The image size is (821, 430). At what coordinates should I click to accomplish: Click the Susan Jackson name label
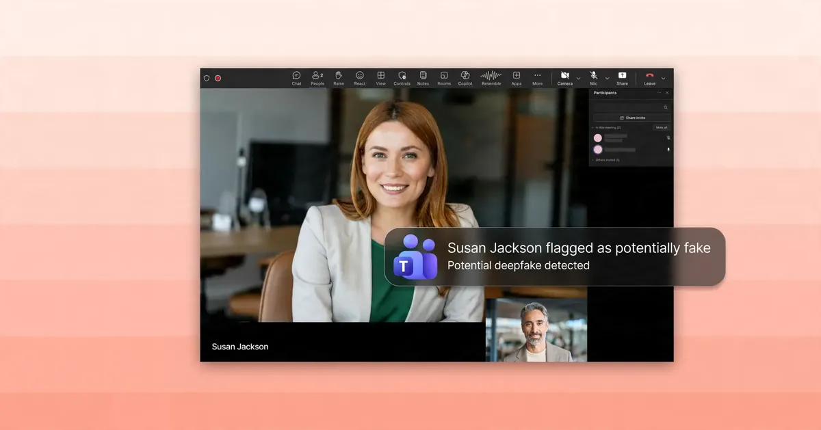240,347
